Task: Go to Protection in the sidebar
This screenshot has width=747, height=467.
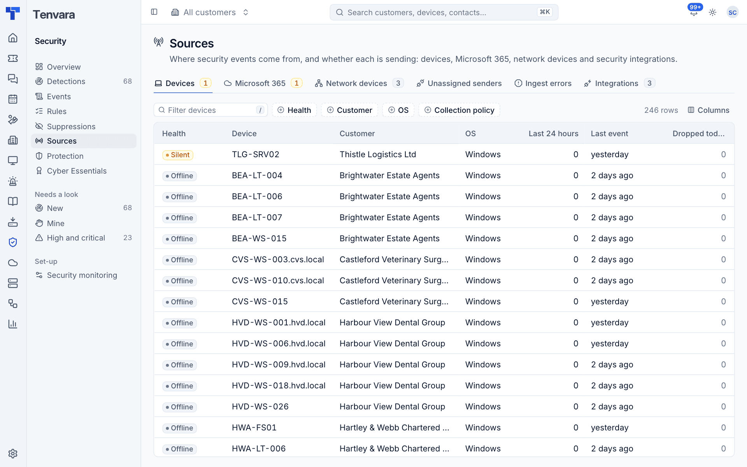Action: coord(84,156)
